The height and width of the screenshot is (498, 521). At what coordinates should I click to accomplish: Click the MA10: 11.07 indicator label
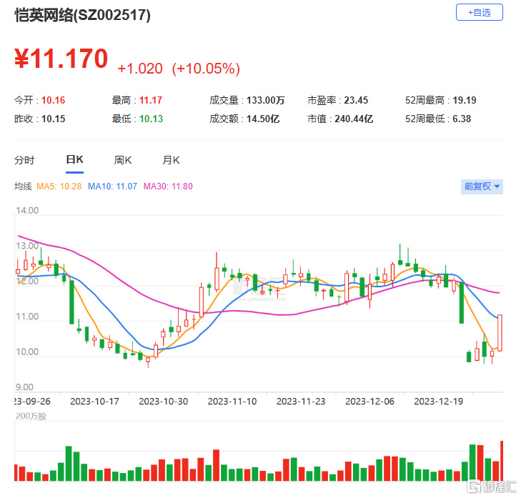[112, 186]
